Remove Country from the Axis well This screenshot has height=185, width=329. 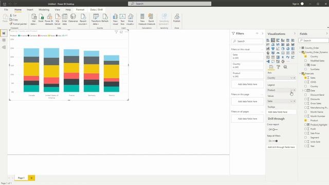coord(294,78)
